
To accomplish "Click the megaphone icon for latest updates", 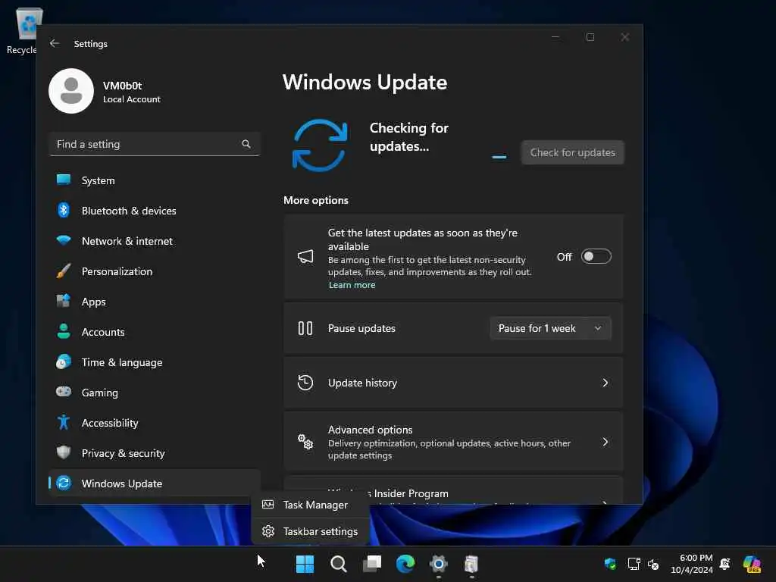I will coord(305,256).
